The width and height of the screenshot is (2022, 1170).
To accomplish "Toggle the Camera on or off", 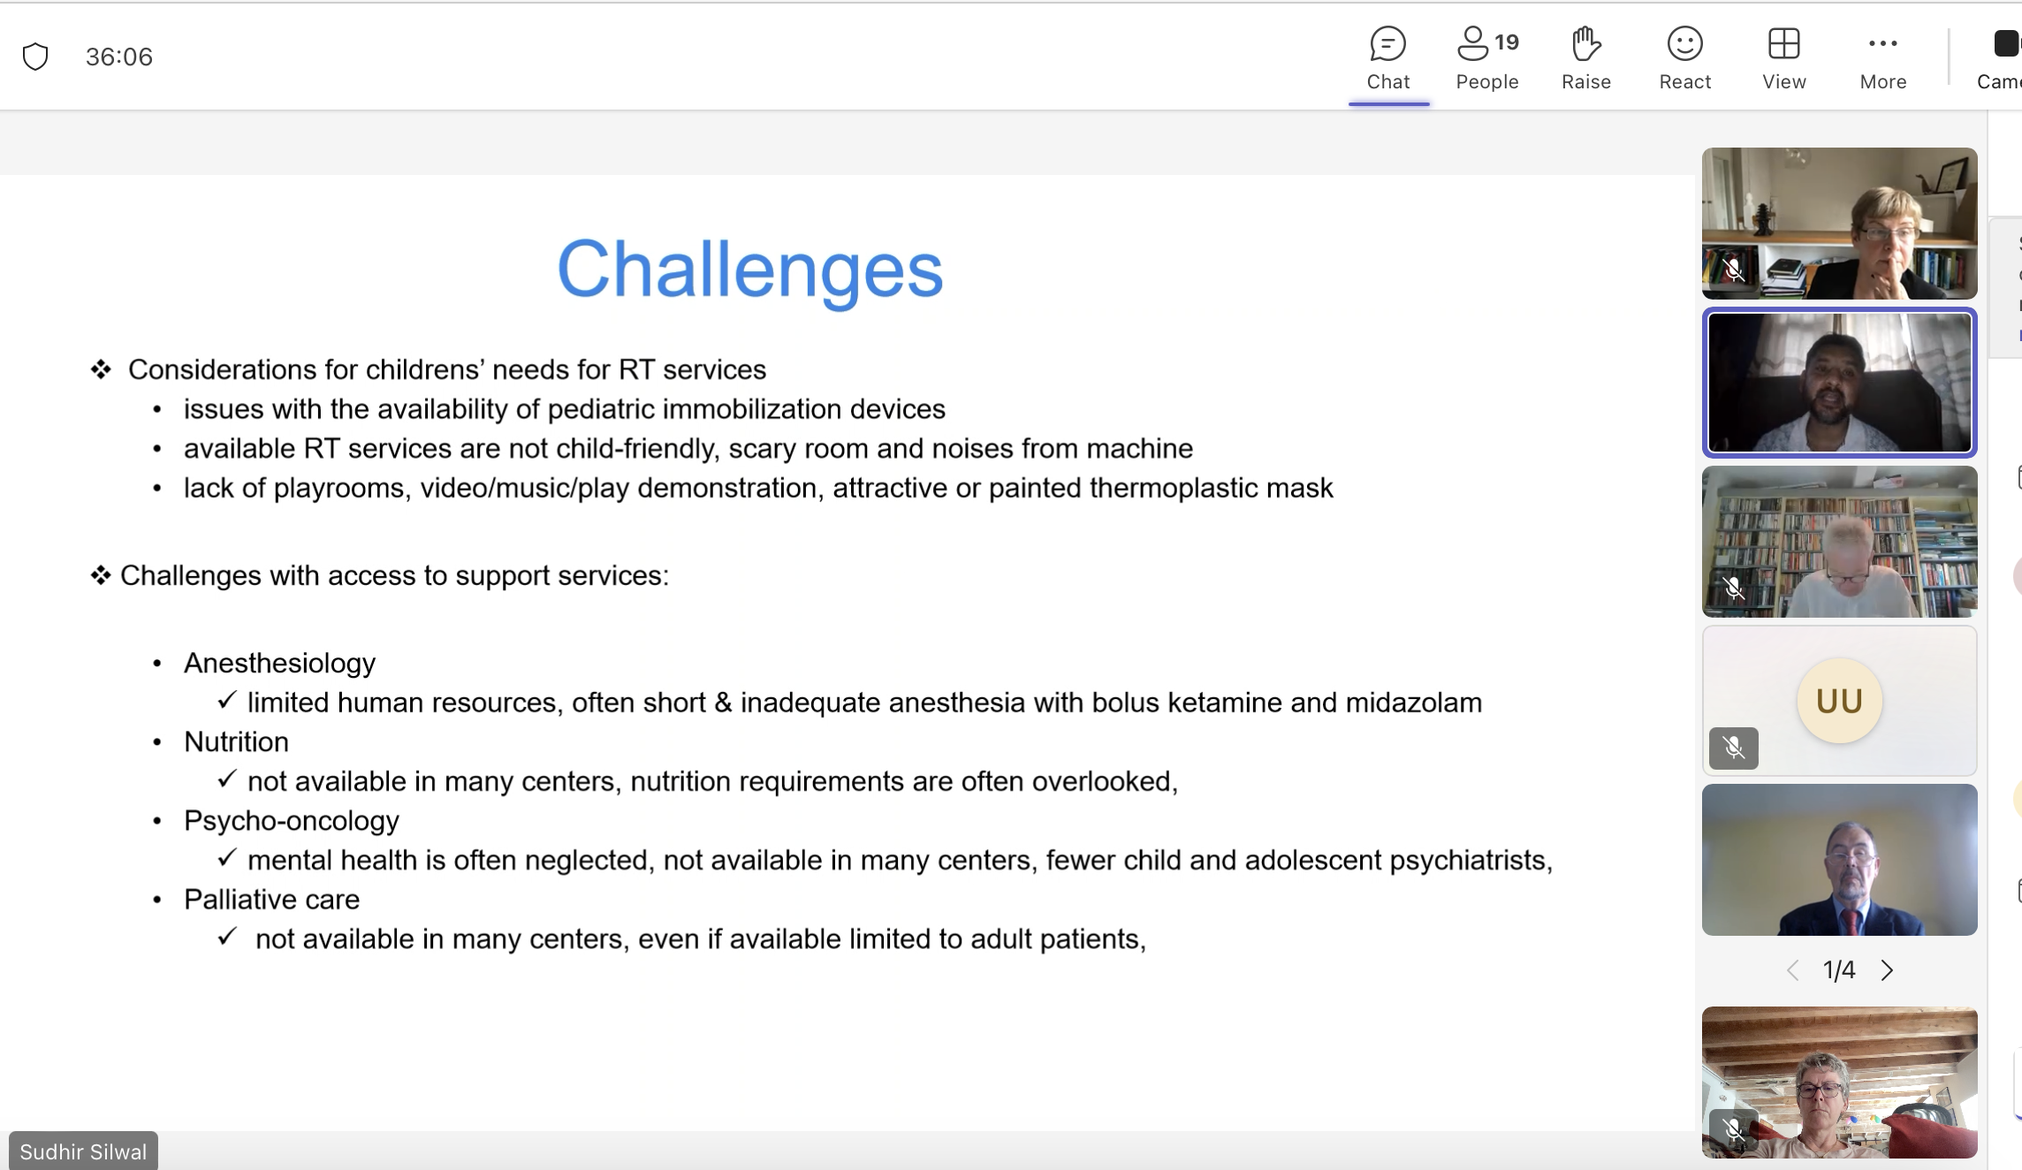I will [2002, 58].
